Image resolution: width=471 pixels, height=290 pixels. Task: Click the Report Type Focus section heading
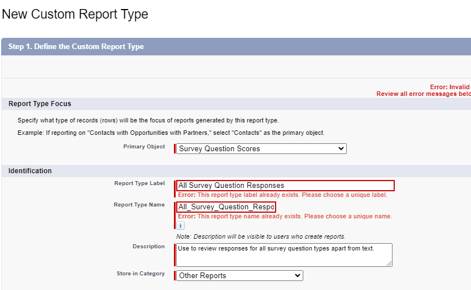coord(40,104)
